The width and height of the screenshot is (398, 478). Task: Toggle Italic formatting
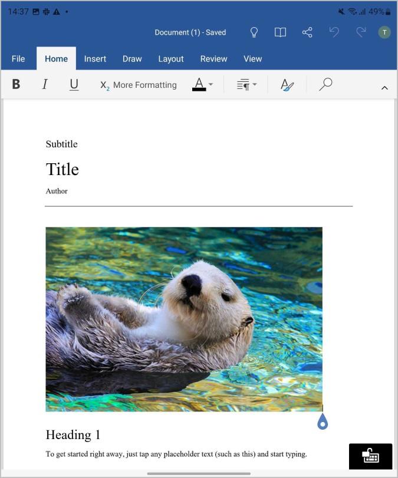click(x=45, y=84)
